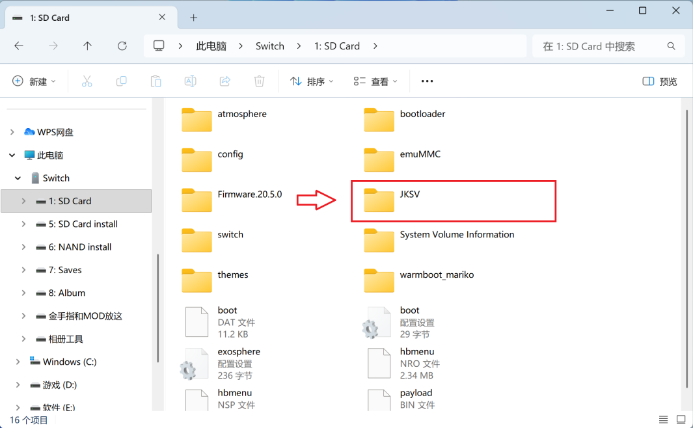Click the Delete trash bin icon
The image size is (693, 428).
pyautogui.click(x=259, y=81)
